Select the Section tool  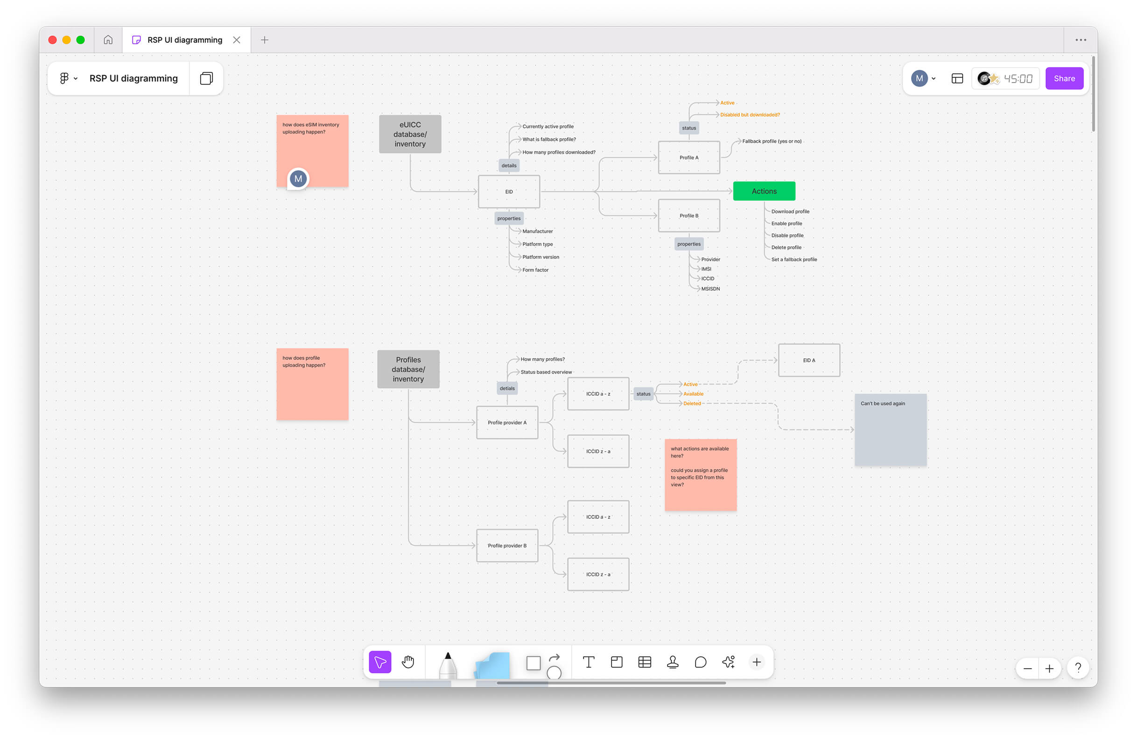(616, 662)
